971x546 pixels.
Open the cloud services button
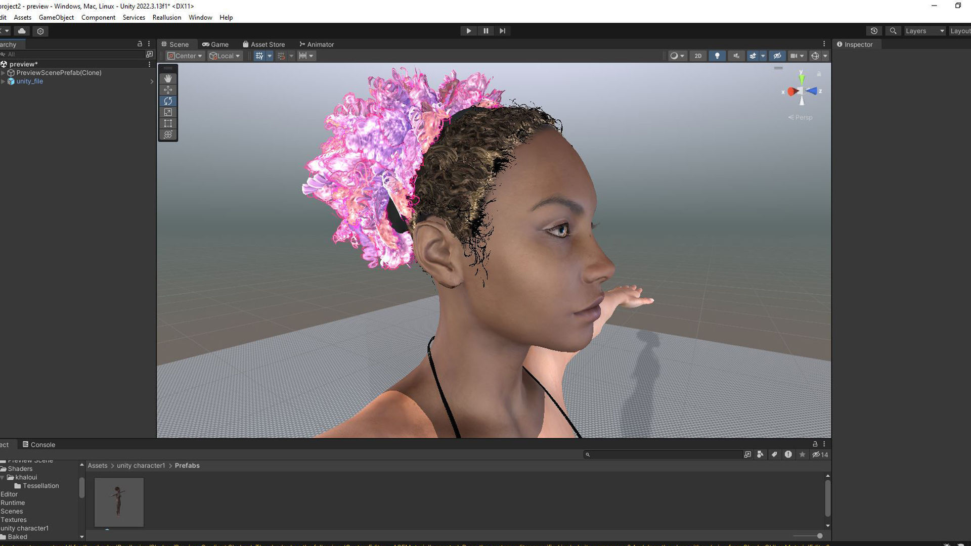pyautogui.click(x=22, y=31)
